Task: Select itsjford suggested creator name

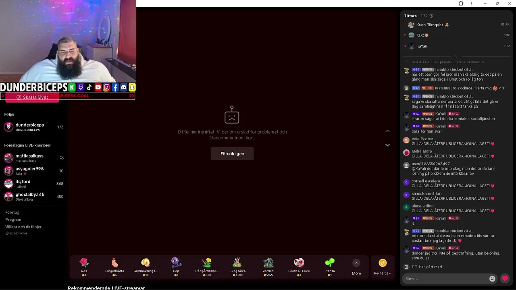Action: click(x=23, y=182)
